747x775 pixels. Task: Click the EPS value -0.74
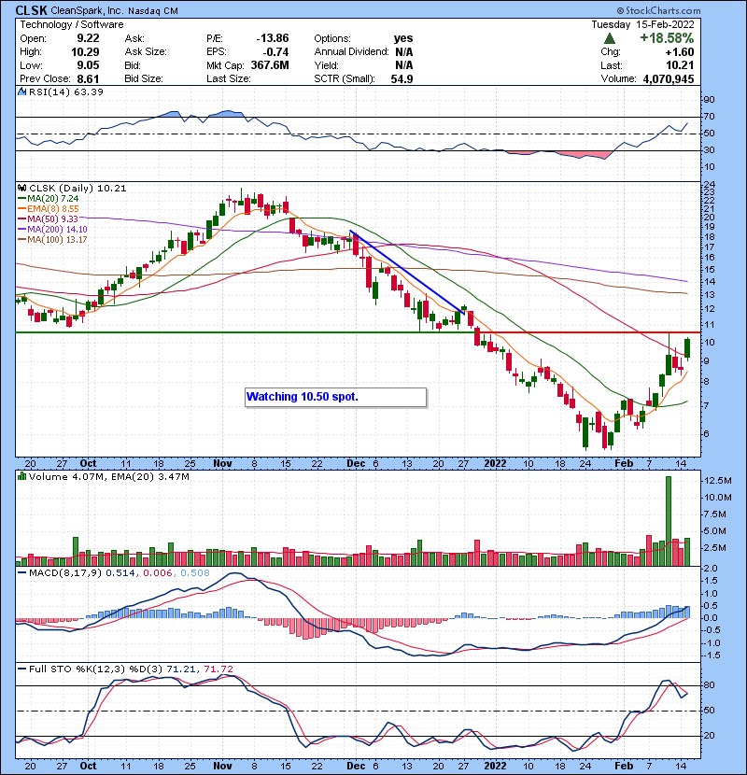[275, 52]
